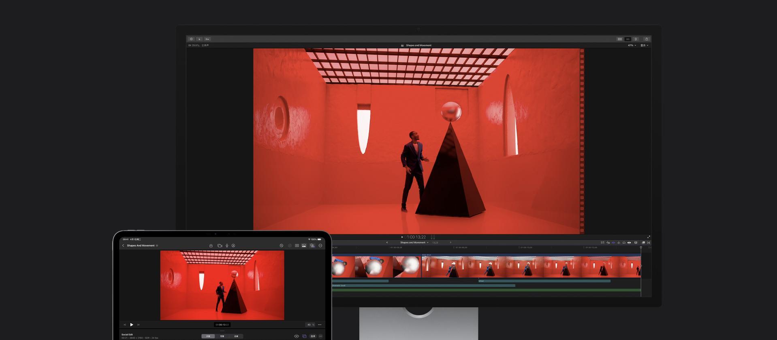Select the Dramatic Swell audio clip
This screenshot has height=340, width=777.
click(423, 285)
